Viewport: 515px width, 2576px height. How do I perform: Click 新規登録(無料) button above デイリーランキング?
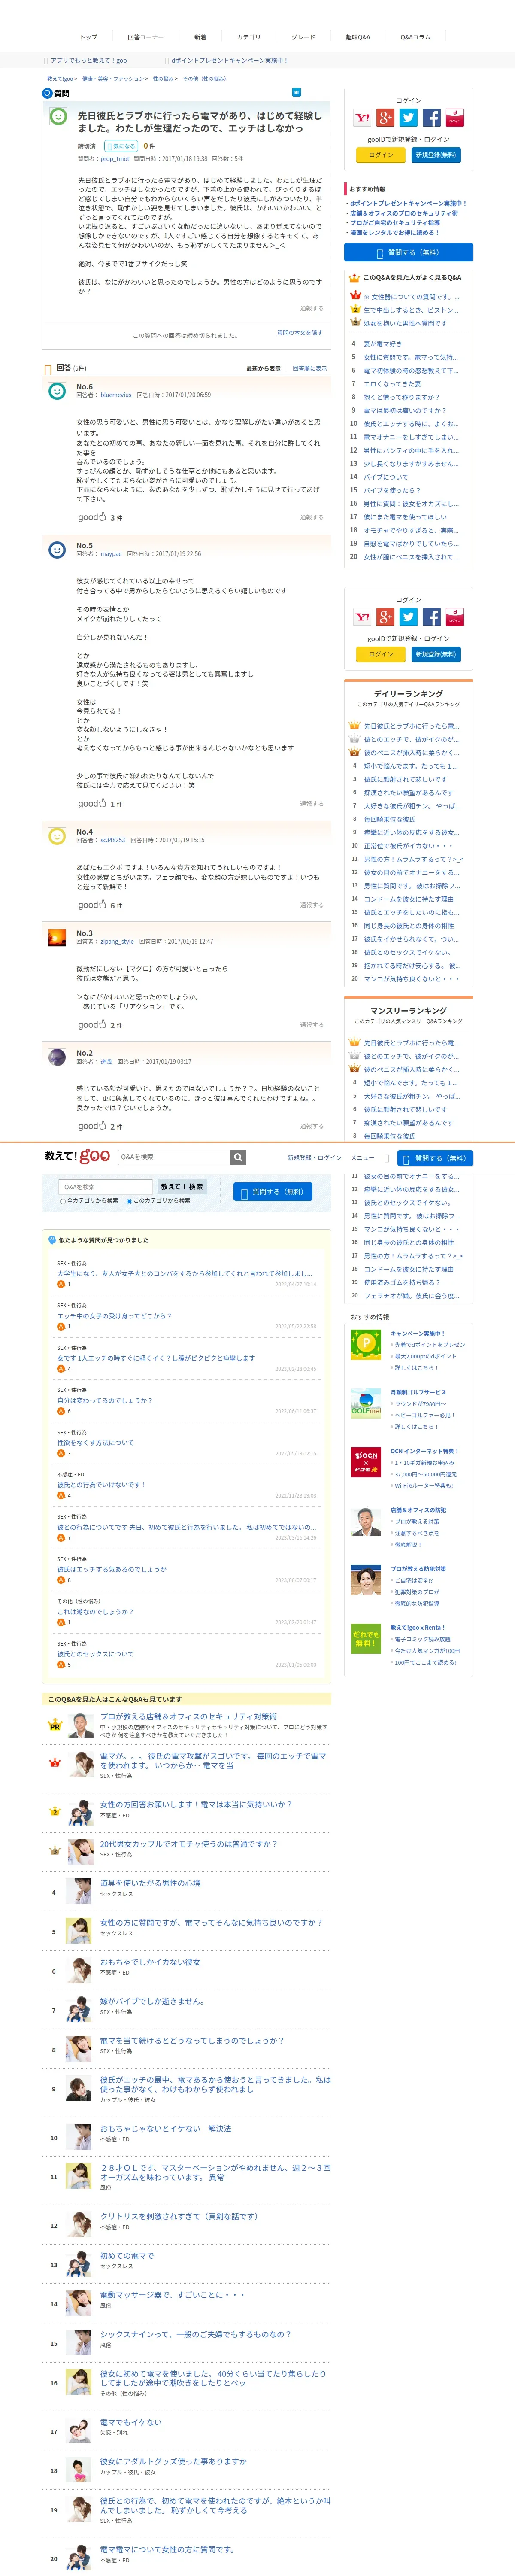point(436,654)
